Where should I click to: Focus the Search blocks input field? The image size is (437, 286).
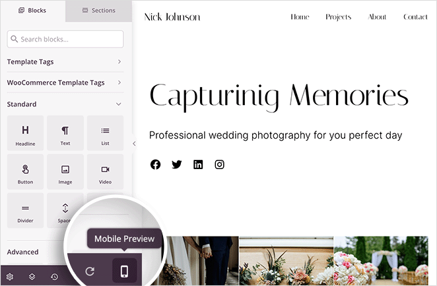point(65,40)
